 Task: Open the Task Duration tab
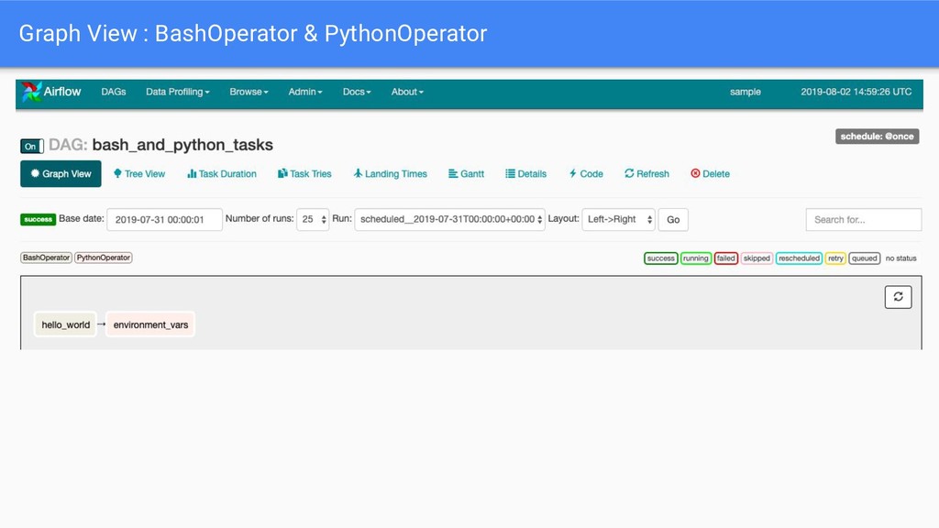click(222, 173)
